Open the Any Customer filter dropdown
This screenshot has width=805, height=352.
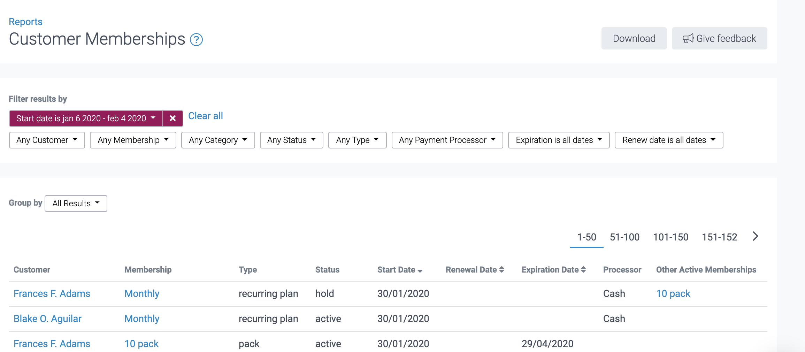47,140
